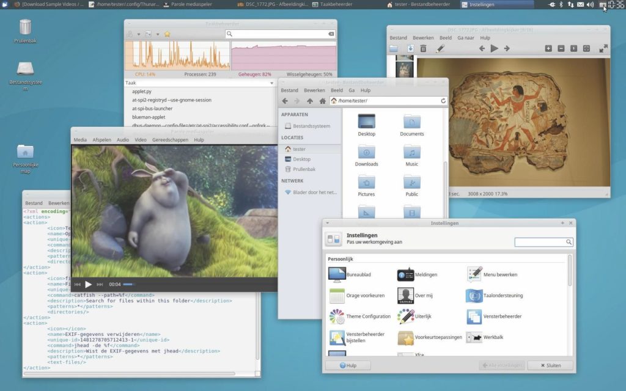This screenshot has height=391, width=626.
Task: Zoom in on DSC_1772.JPG with the plus icon
Action: click(548, 48)
